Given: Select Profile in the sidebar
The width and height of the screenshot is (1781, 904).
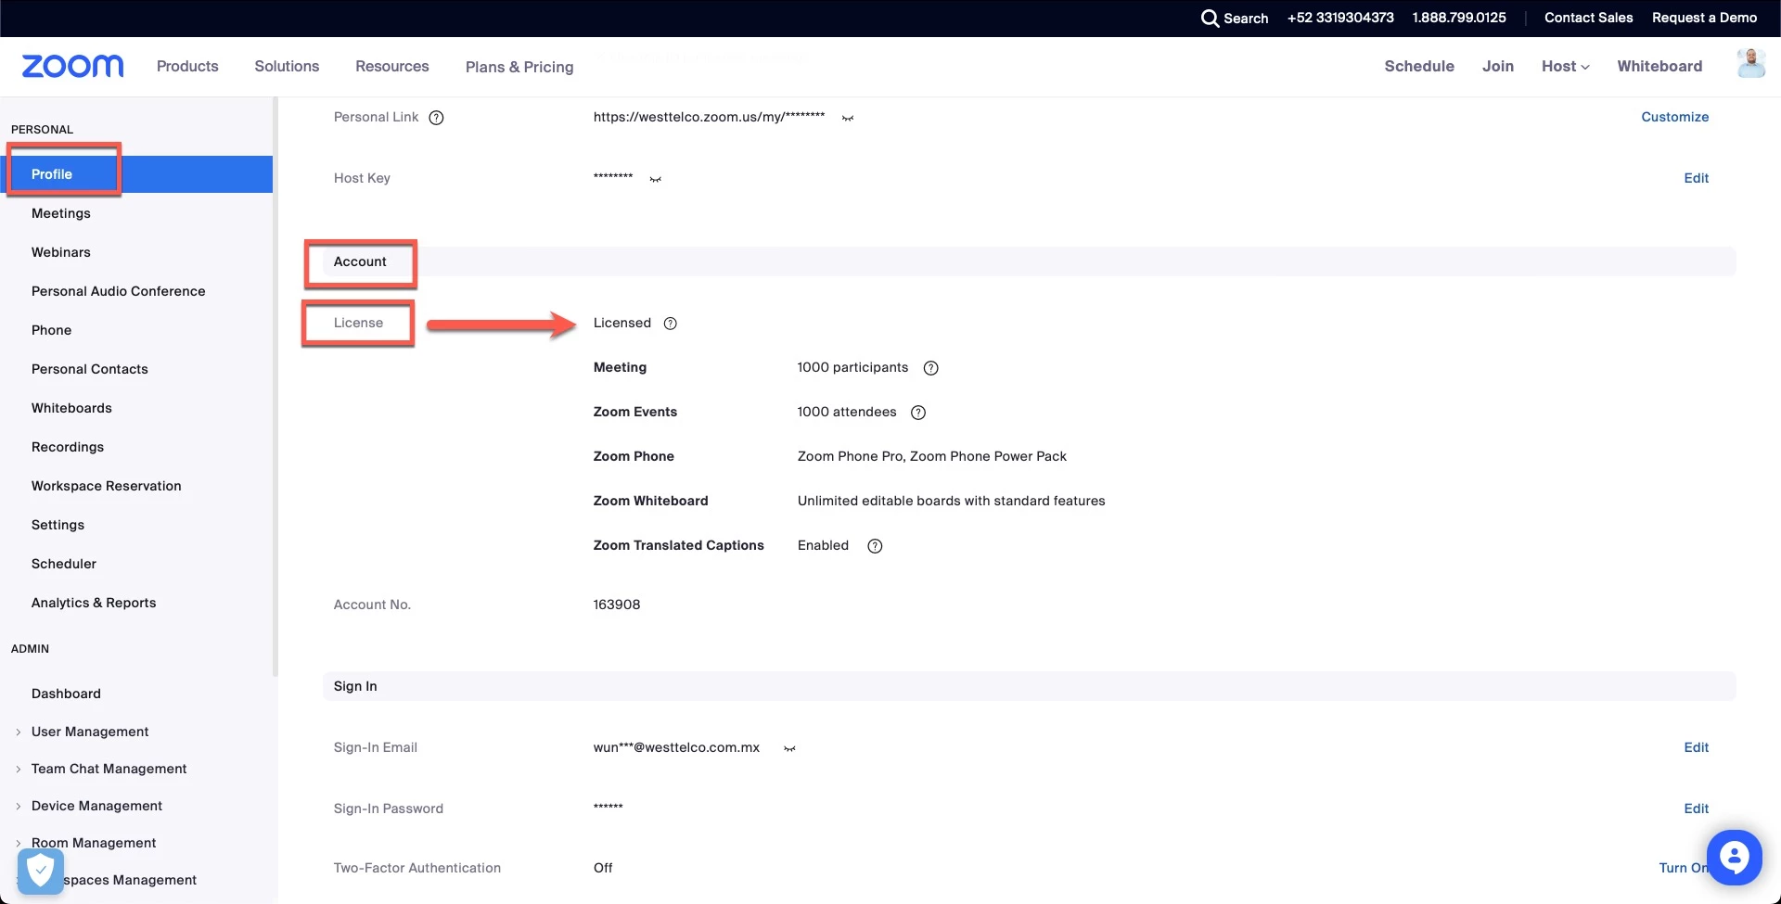Looking at the screenshot, I should tap(136, 174).
